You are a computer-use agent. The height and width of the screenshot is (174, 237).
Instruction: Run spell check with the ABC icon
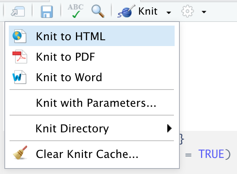[x=76, y=11]
